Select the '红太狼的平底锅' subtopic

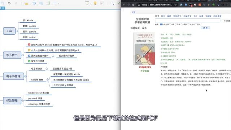(x=66, y=56)
